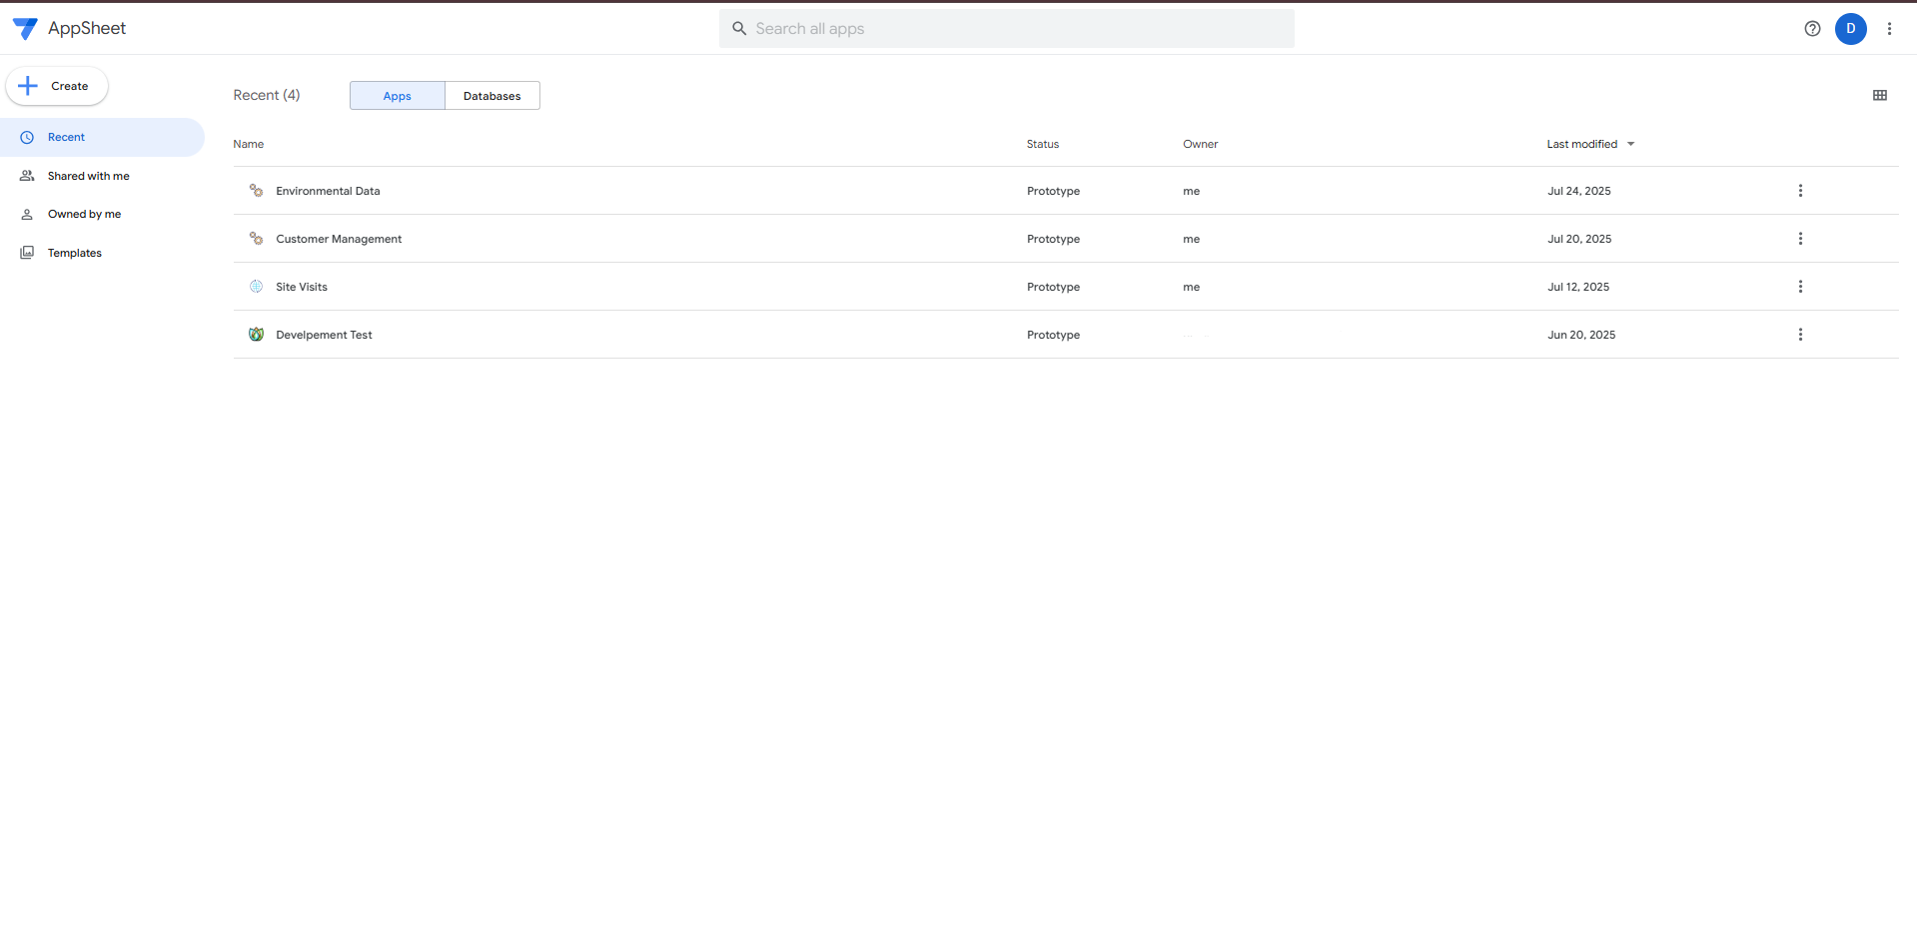Go to Shared with me

pyautogui.click(x=88, y=176)
